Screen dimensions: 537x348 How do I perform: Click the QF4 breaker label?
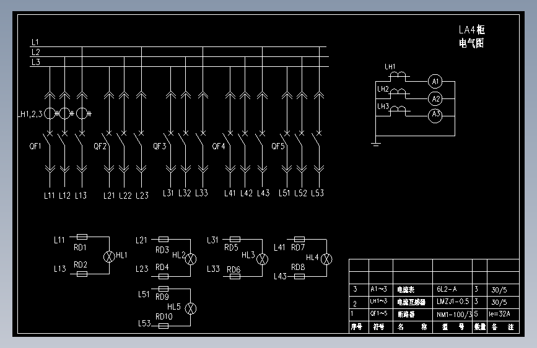coord(219,146)
